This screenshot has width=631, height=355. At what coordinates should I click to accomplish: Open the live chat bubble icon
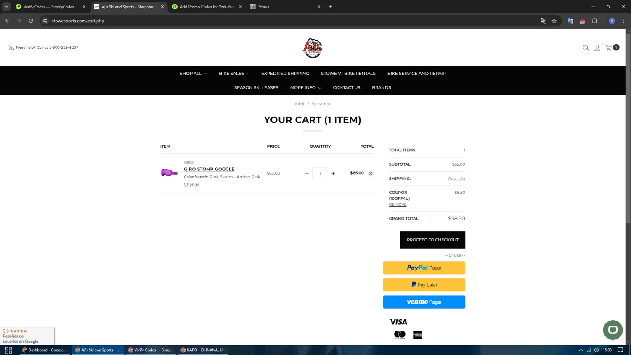coord(612,330)
